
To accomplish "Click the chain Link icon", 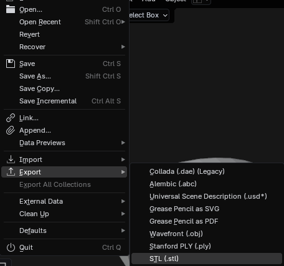I will coord(11,118).
